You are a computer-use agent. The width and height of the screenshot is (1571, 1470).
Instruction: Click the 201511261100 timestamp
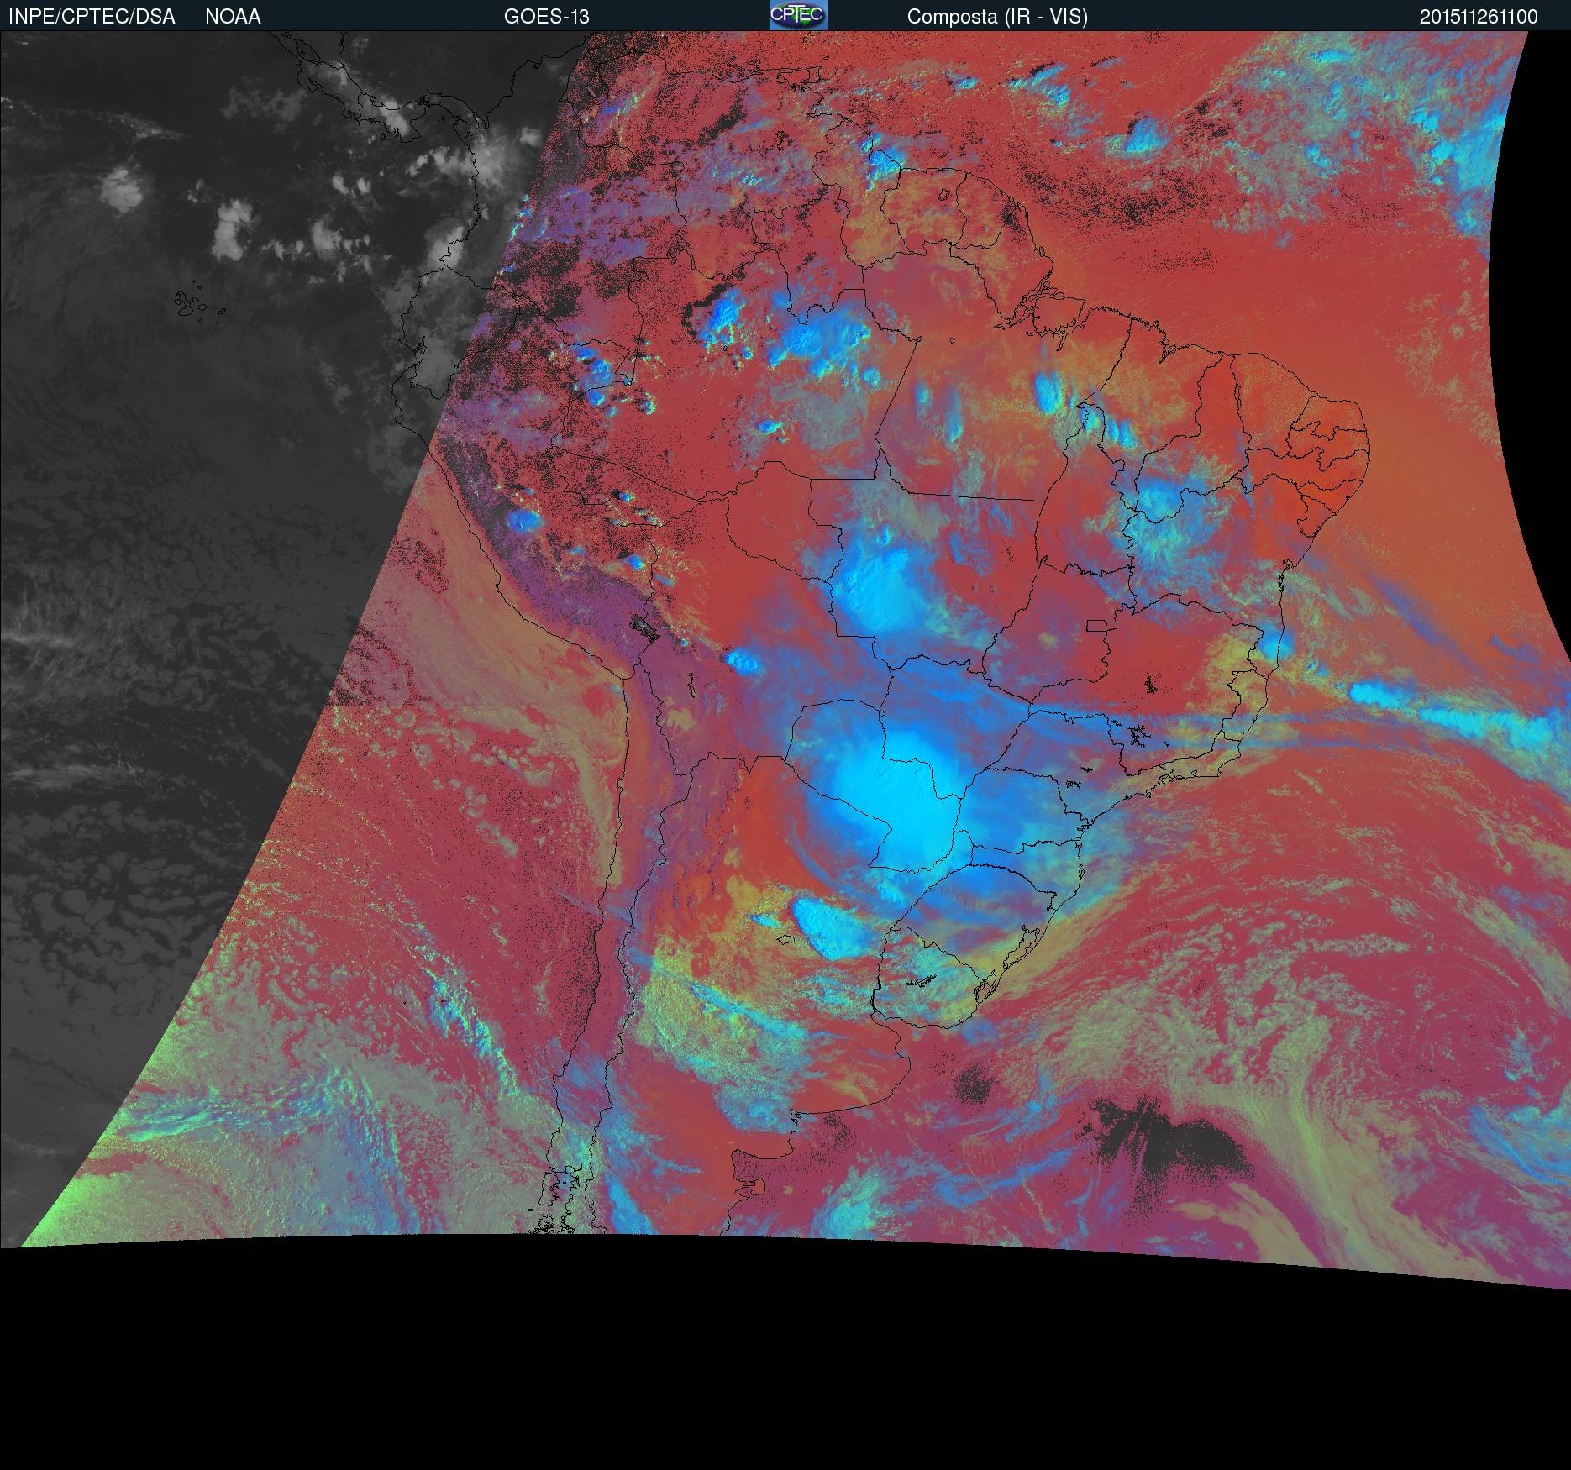click(x=1479, y=17)
